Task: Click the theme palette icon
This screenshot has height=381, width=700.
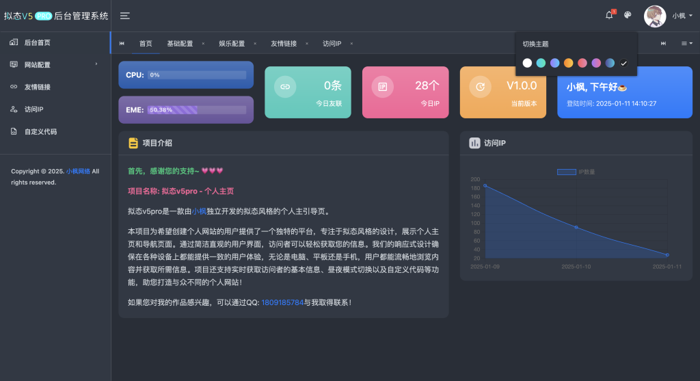Action: (x=628, y=15)
